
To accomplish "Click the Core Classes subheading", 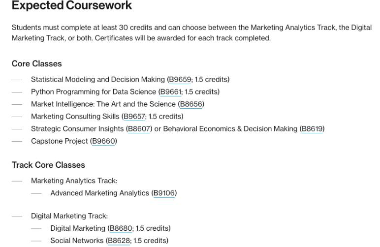I will click(37, 64).
